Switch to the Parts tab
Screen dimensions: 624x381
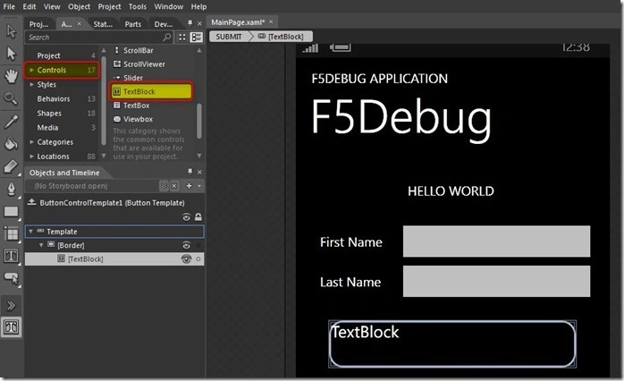(132, 24)
